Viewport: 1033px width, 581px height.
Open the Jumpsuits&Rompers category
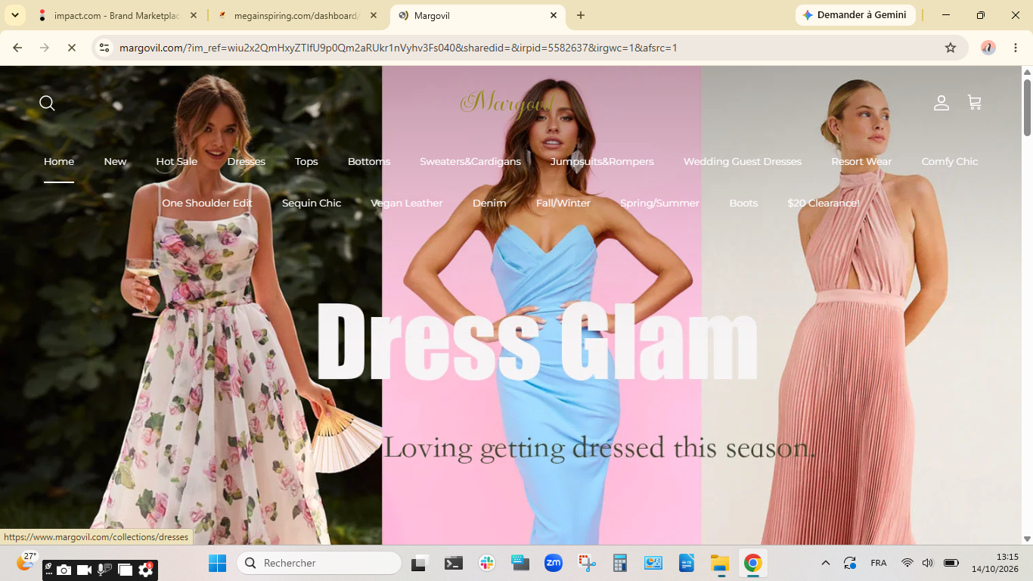tap(602, 162)
